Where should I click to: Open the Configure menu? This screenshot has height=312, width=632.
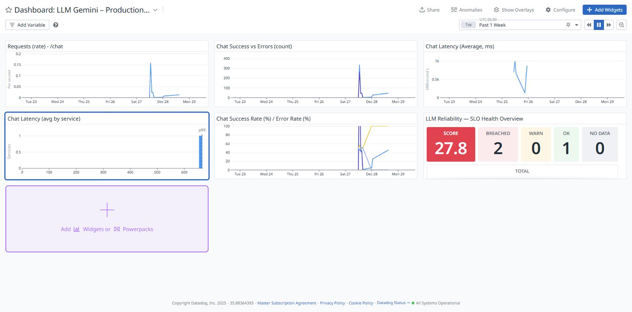click(560, 10)
